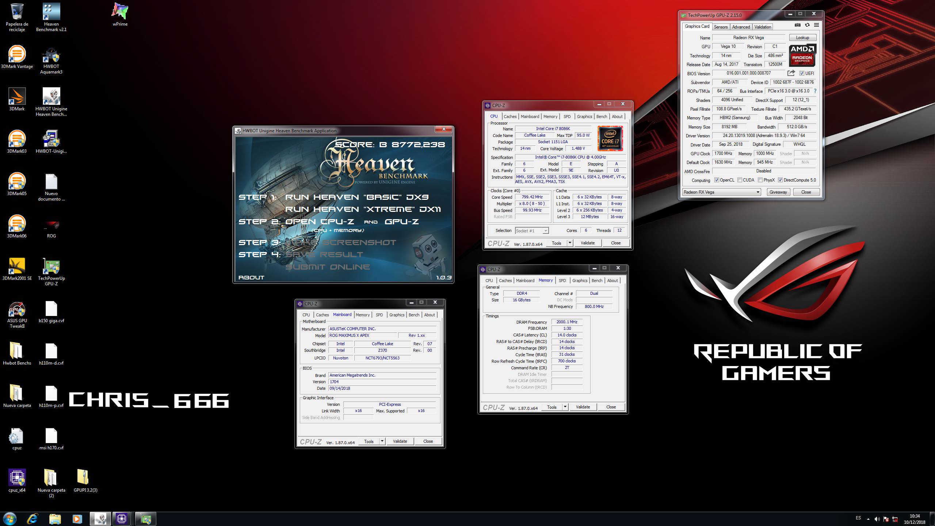Image resolution: width=935 pixels, height=526 pixels.
Task: Launch the 3DMark03 shortcut
Action: pyautogui.click(x=17, y=141)
